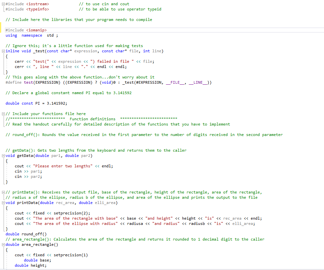Click the 'double height;' declaration
324x270 pixels.
click(x=31, y=265)
